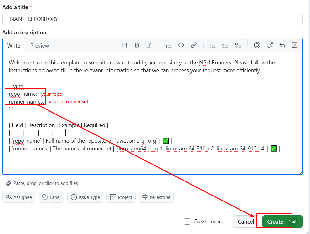Click inside the description text area
The height and width of the screenshot is (234, 310).
(x=152, y=113)
